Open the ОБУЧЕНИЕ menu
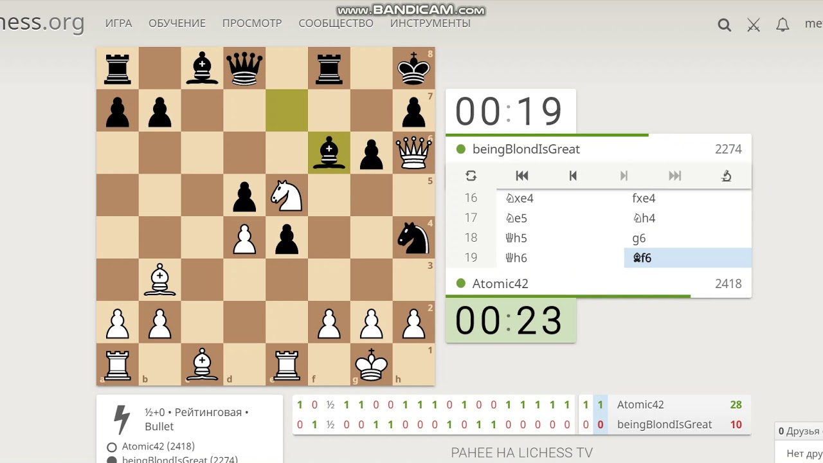This screenshot has width=823, height=463. [177, 23]
